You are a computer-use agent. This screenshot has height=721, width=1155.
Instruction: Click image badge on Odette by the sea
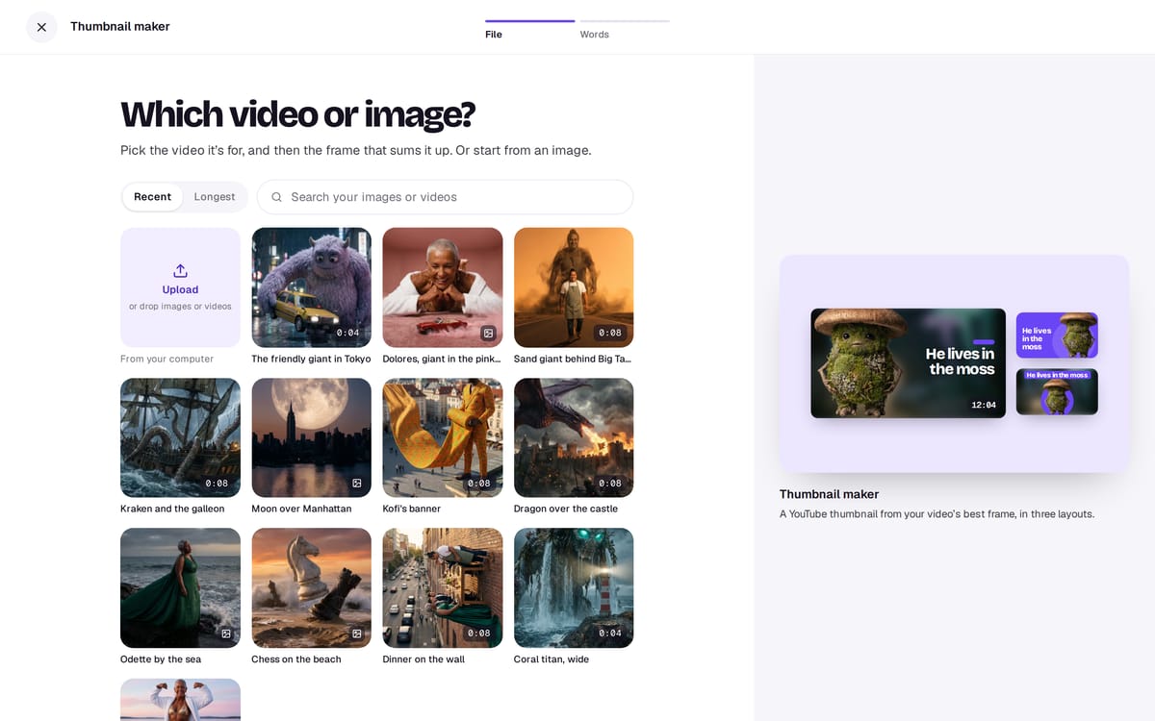226,634
